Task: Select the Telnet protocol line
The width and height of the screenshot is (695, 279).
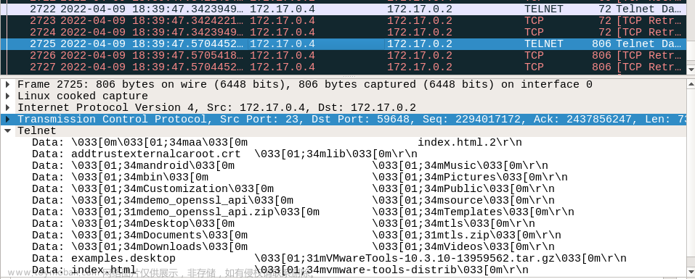Action: (x=37, y=131)
